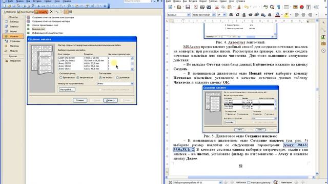Open the Таблица menu in Writer
The width and height of the screenshot is (328, 184).
pyautogui.click(x=213, y=1)
